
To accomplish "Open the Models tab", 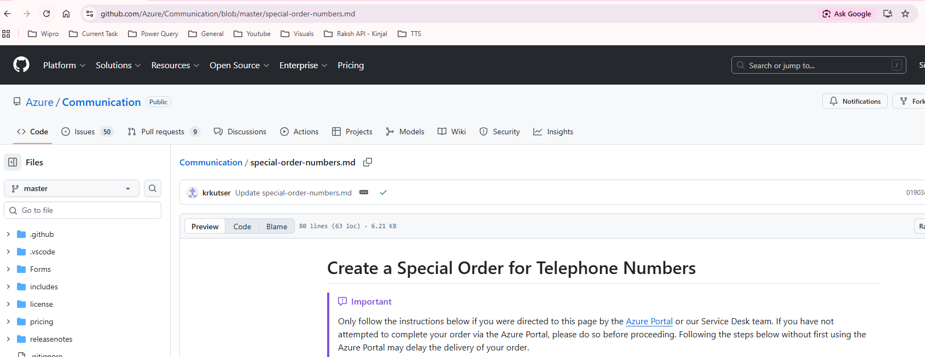I will [405, 132].
